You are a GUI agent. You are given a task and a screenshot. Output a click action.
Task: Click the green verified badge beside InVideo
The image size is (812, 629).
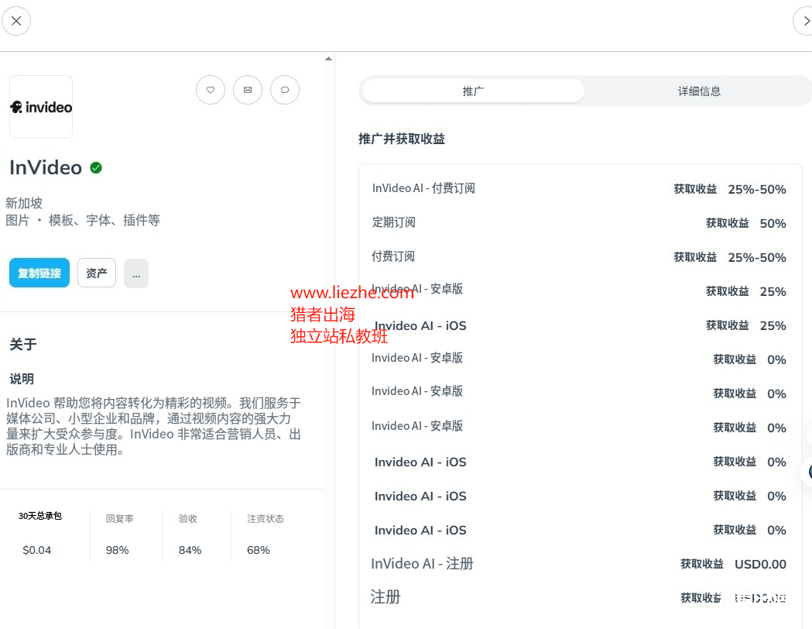[96, 167]
